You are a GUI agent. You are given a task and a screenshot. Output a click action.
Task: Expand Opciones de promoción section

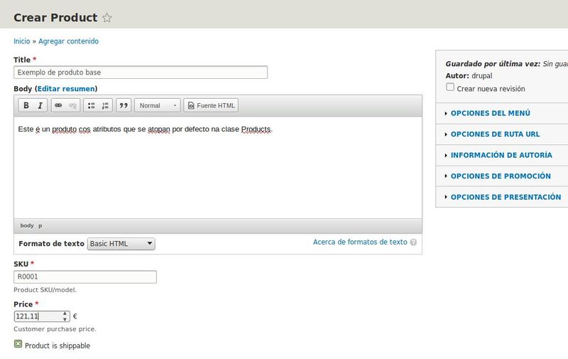(x=501, y=176)
